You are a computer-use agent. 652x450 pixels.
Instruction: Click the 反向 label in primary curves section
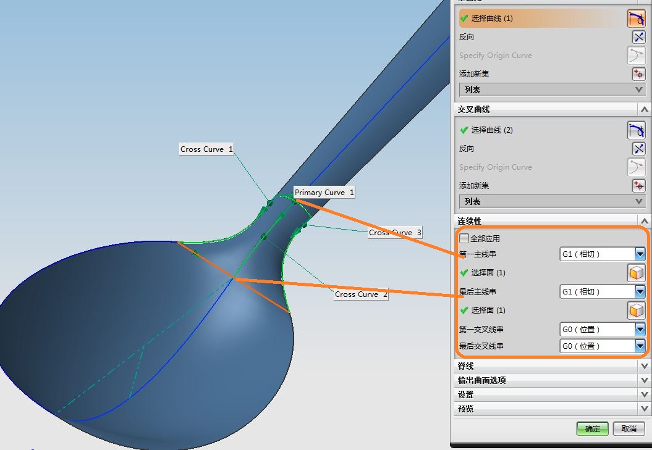(x=467, y=37)
